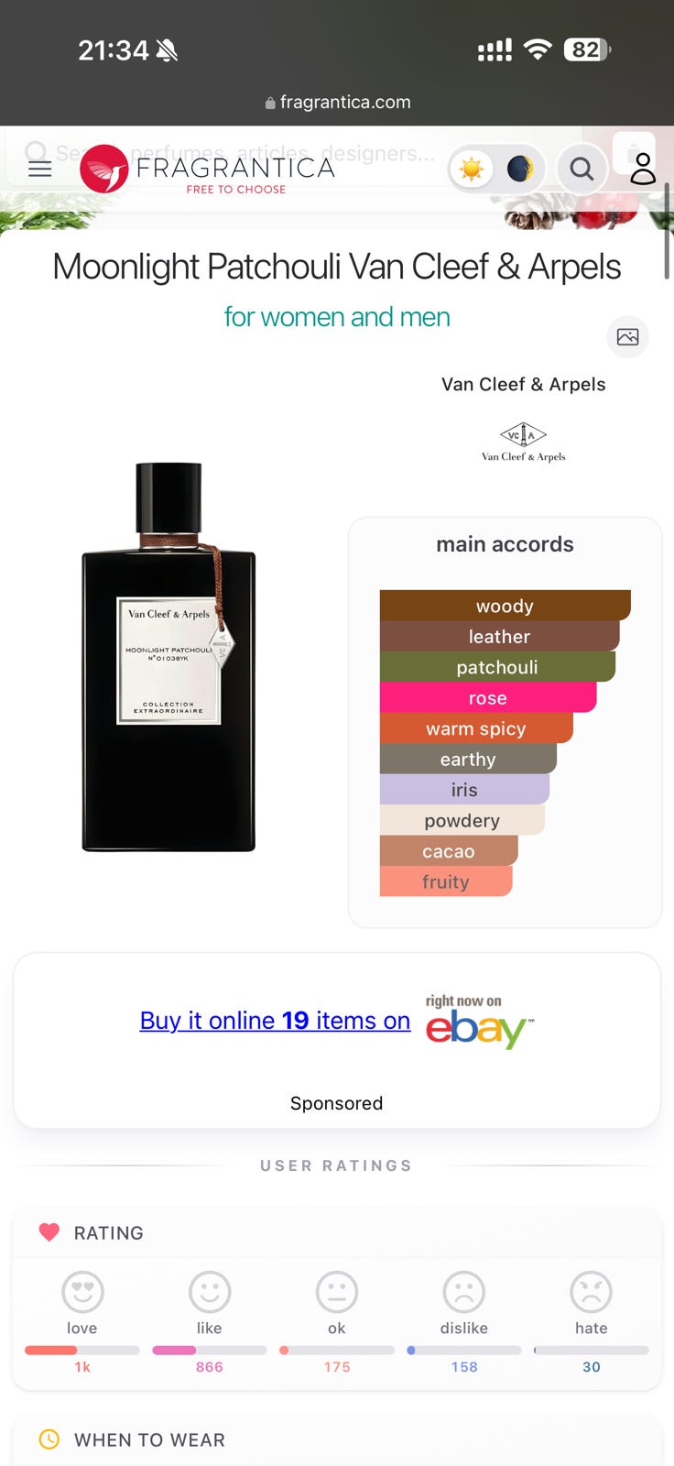Viewport: 674px width, 1466px height.
Task: Open the user profile icon
Action: coord(643,169)
